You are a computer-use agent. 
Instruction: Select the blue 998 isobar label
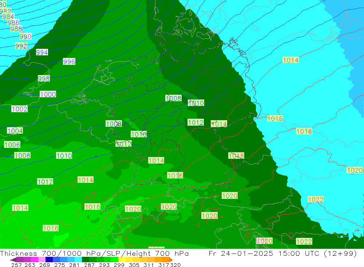[44, 79]
